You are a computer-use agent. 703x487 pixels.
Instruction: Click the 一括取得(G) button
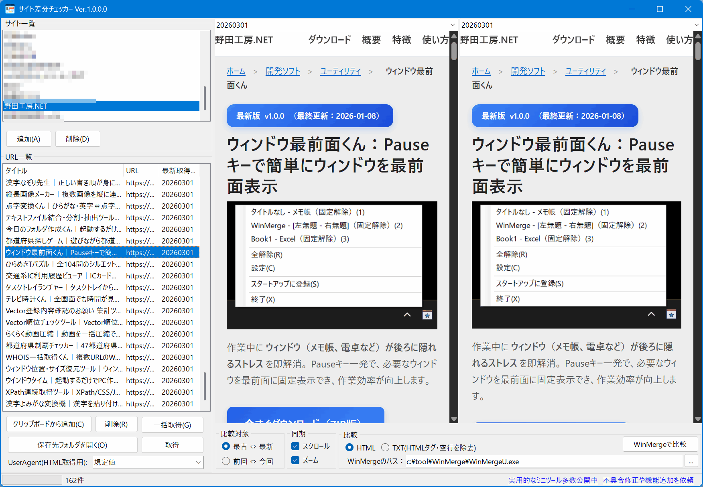click(172, 424)
